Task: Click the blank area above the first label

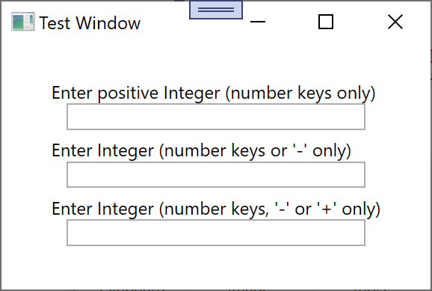Action: (216, 62)
